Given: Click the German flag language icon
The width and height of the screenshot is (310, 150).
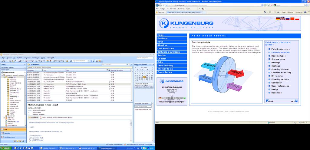Looking at the screenshot, I should (x=278, y=18).
